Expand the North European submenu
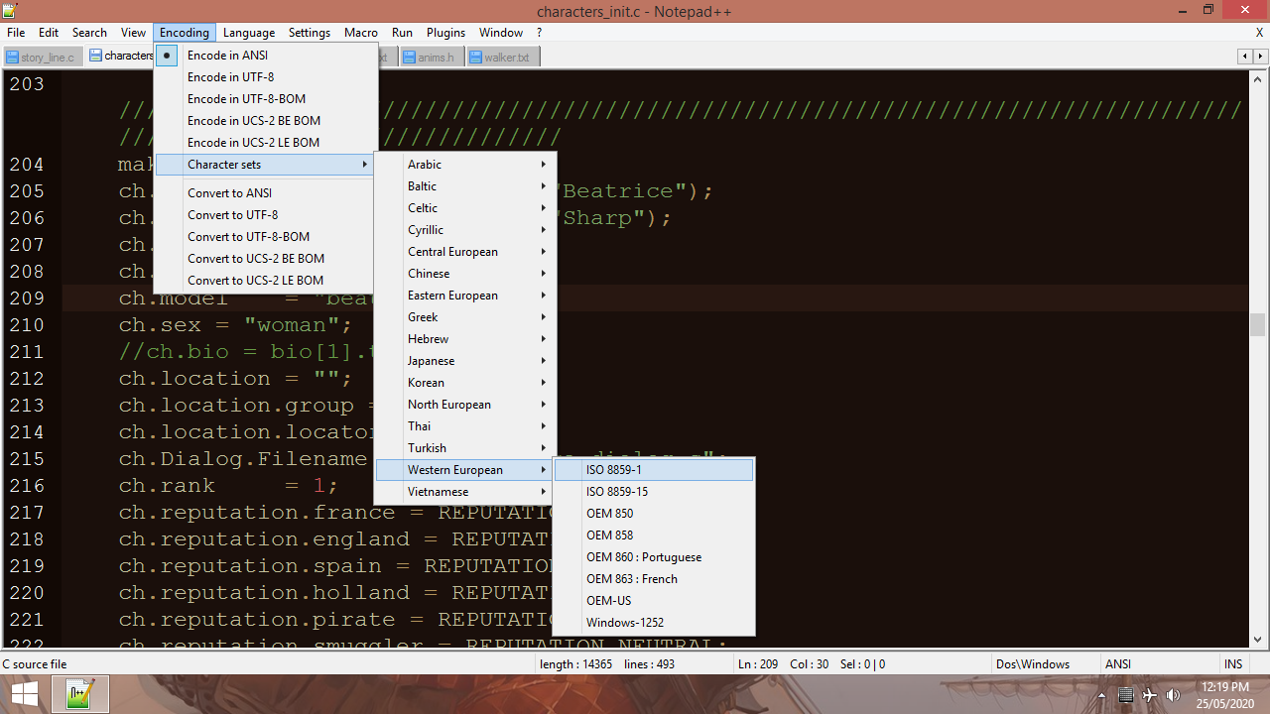The image size is (1270, 714). [x=465, y=405]
